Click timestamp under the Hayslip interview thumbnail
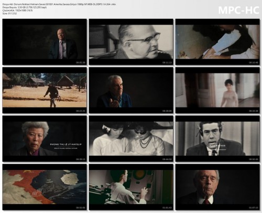The image size is (262, 213). [81, 159]
